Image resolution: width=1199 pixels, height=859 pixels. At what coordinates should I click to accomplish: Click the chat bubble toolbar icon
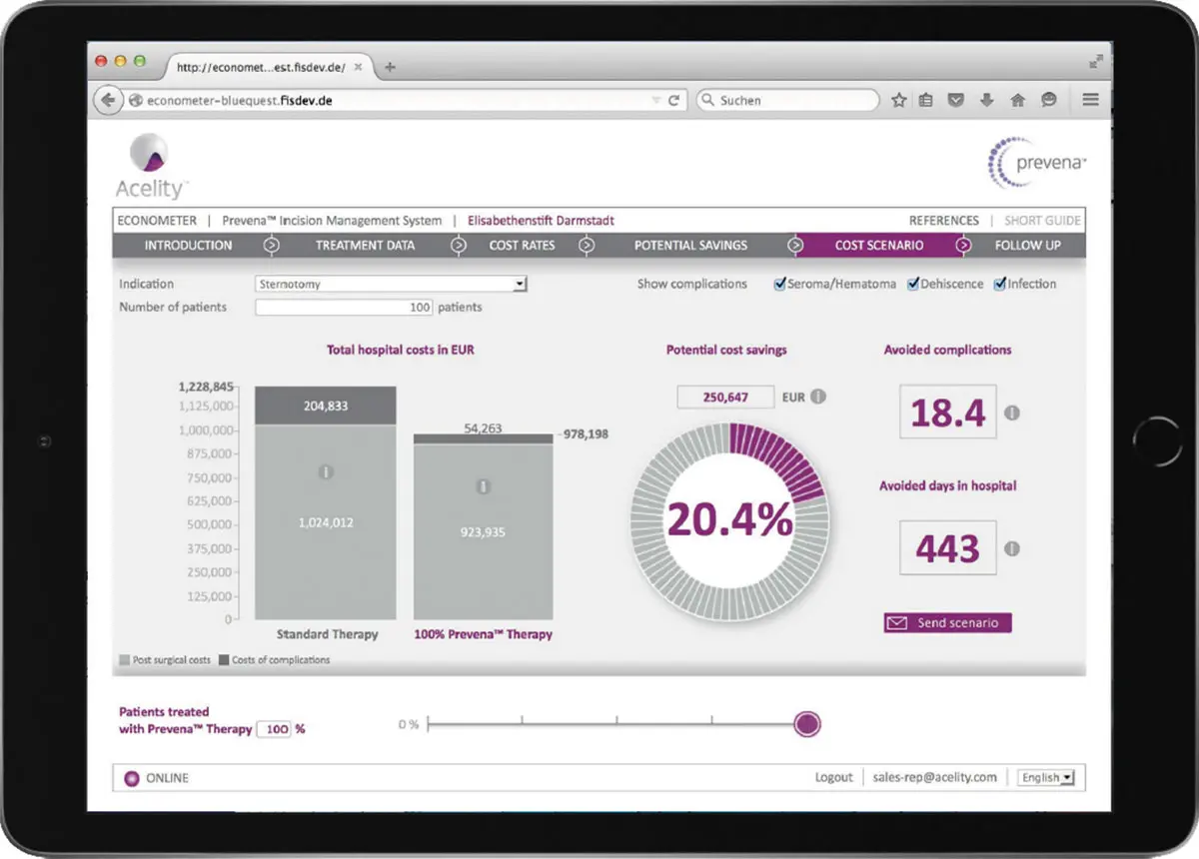pyautogui.click(x=1048, y=100)
